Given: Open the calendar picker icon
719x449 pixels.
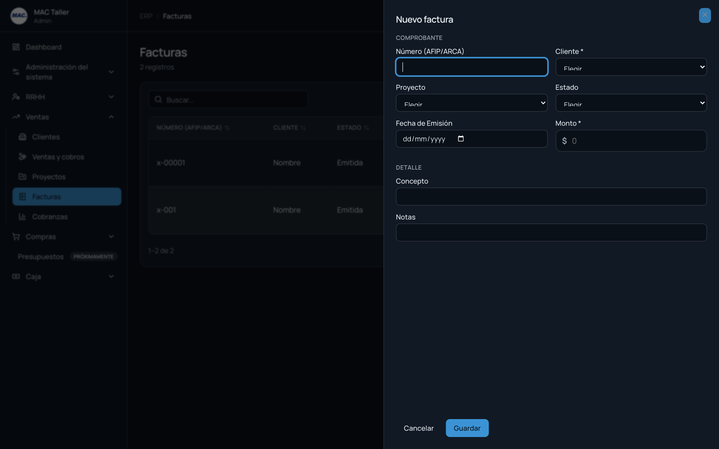Looking at the screenshot, I should (461, 139).
